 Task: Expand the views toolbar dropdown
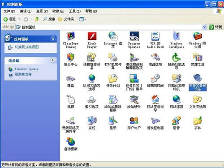click(85, 19)
